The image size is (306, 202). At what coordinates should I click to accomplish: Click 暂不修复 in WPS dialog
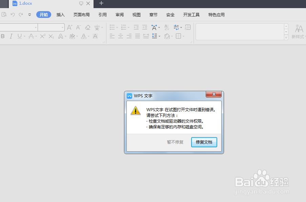[x=175, y=142]
